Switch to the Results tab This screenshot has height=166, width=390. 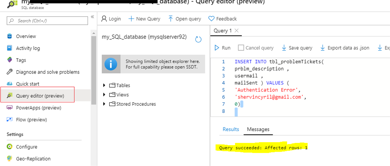pos(231,129)
